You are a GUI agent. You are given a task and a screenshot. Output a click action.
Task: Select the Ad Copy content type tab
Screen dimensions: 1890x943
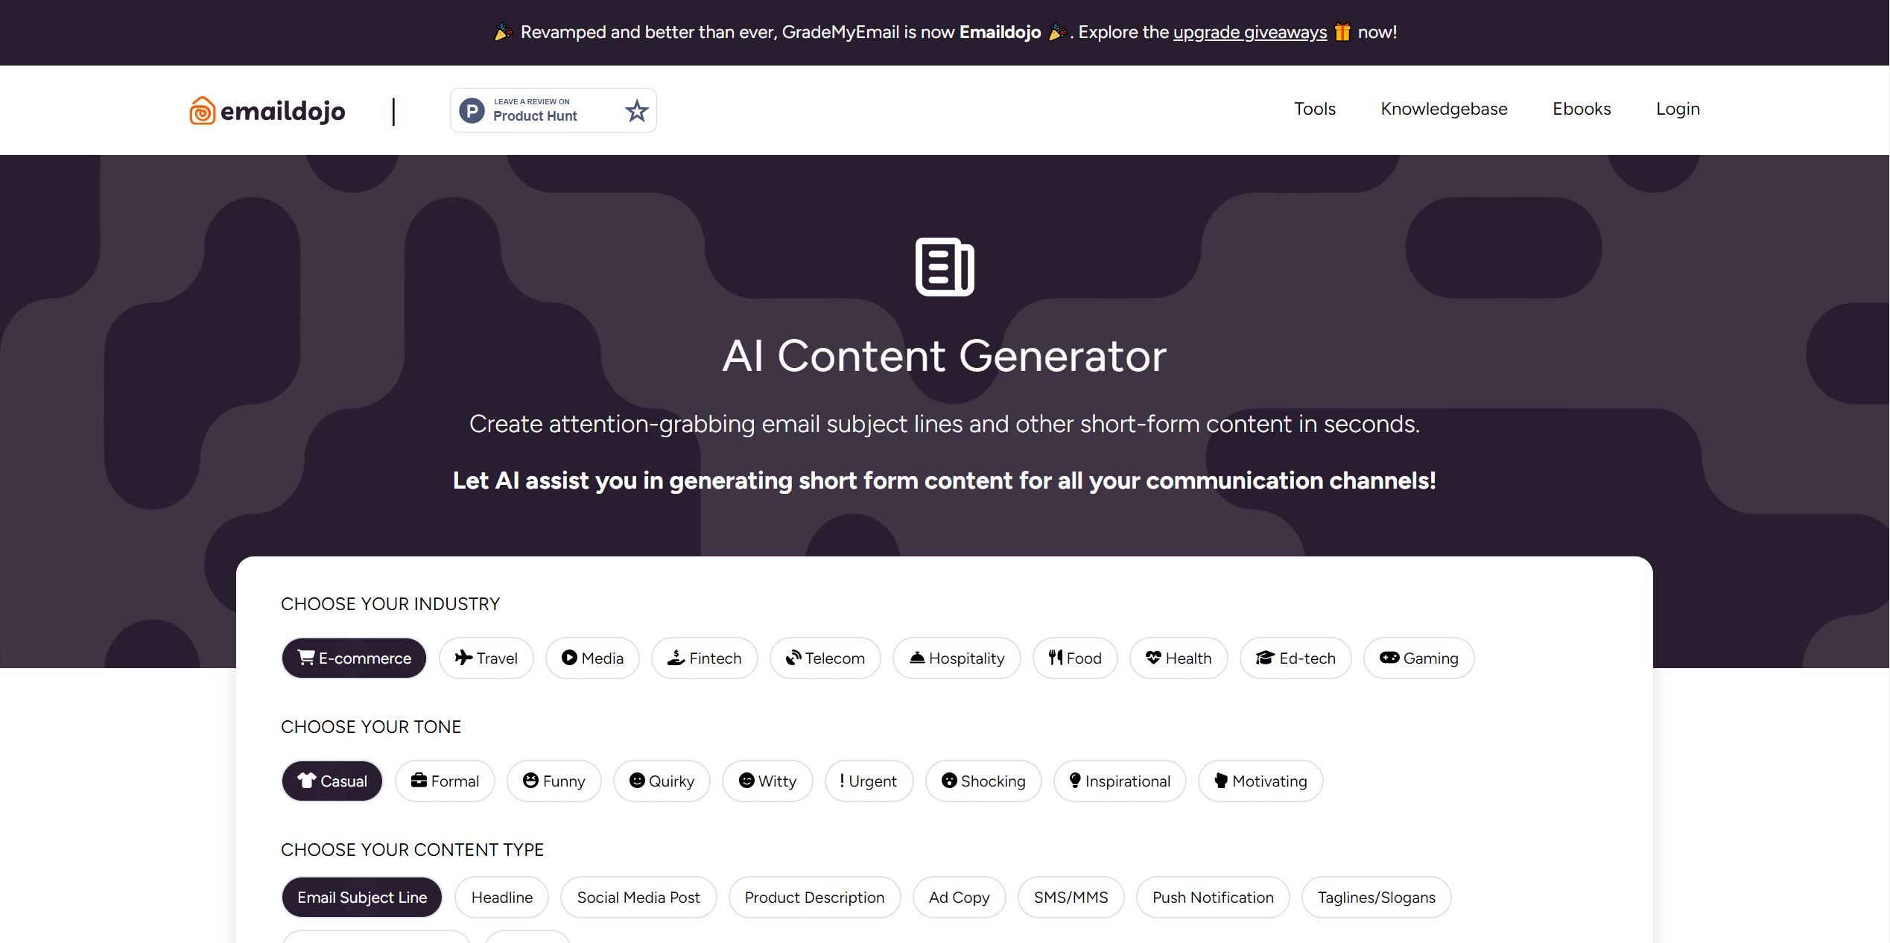(958, 896)
